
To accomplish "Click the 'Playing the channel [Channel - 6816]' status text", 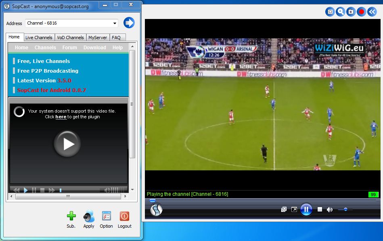I will click(187, 194).
